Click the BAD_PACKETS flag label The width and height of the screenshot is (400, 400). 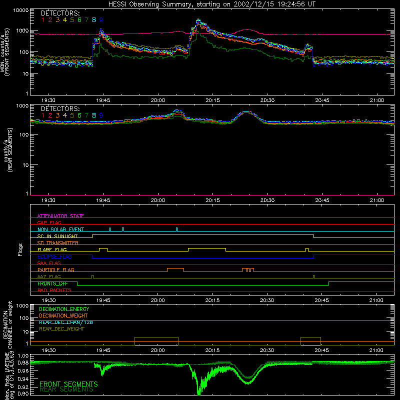pyautogui.click(x=54, y=290)
